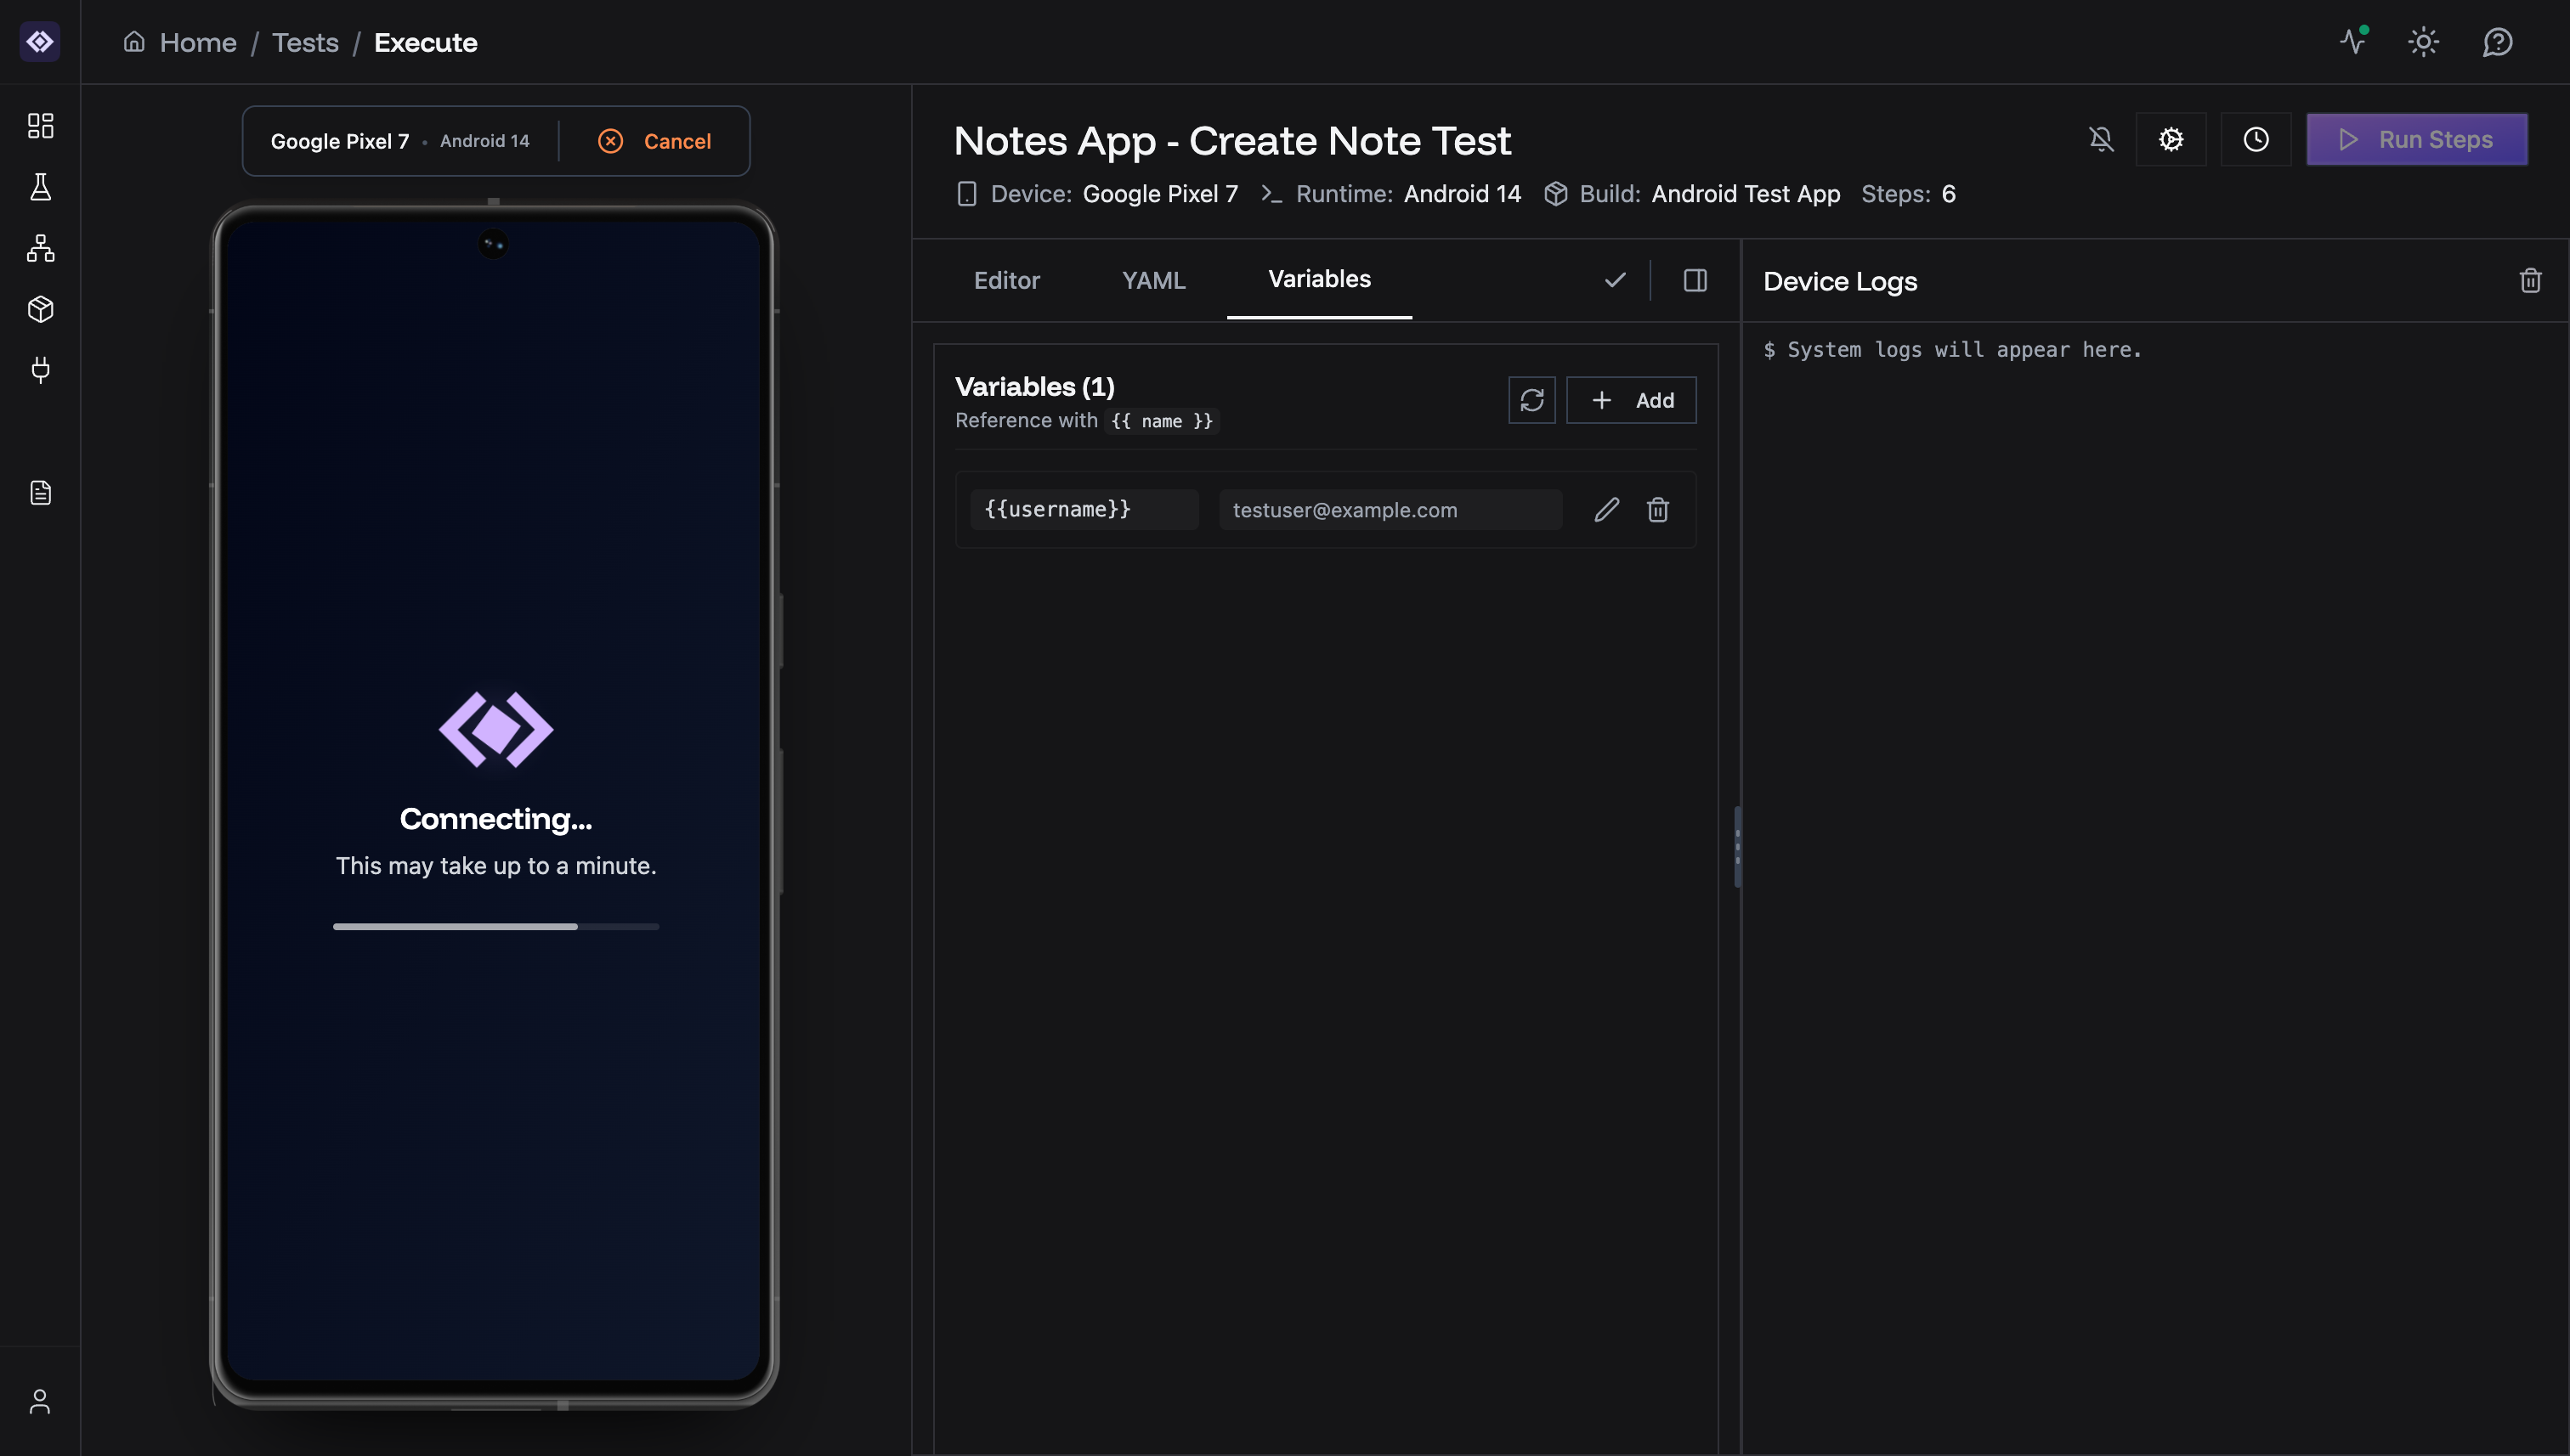This screenshot has height=1456, width=2570.
Task: Clear device logs with trash icon
Action: [2530, 281]
